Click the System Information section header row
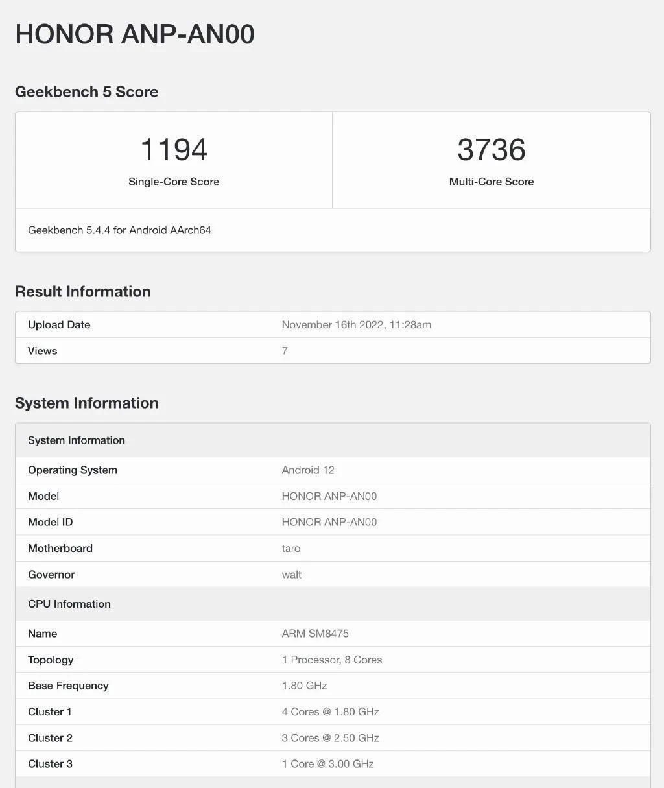This screenshot has height=788, width=664. (x=333, y=440)
